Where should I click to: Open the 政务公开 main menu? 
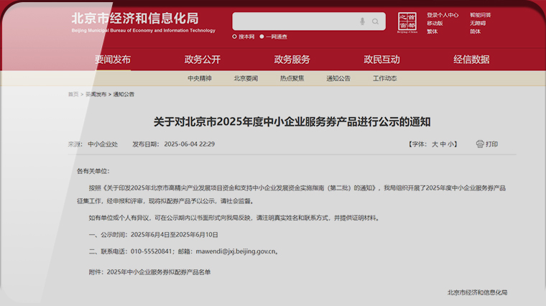click(203, 60)
